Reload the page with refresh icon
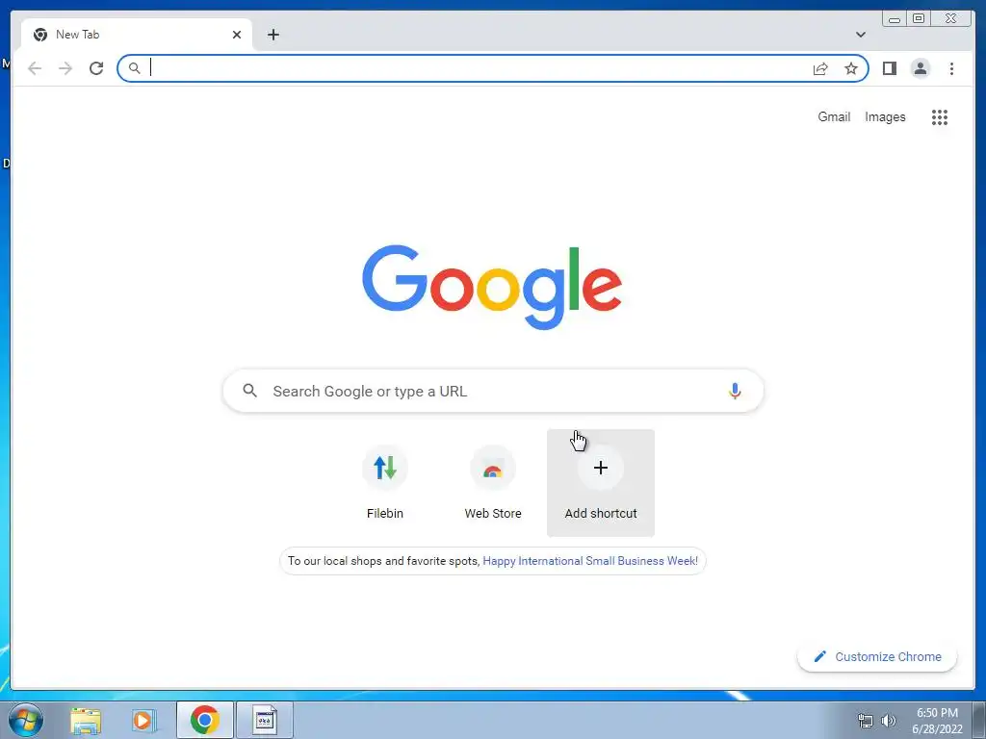This screenshot has width=986, height=739. point(96,68)
